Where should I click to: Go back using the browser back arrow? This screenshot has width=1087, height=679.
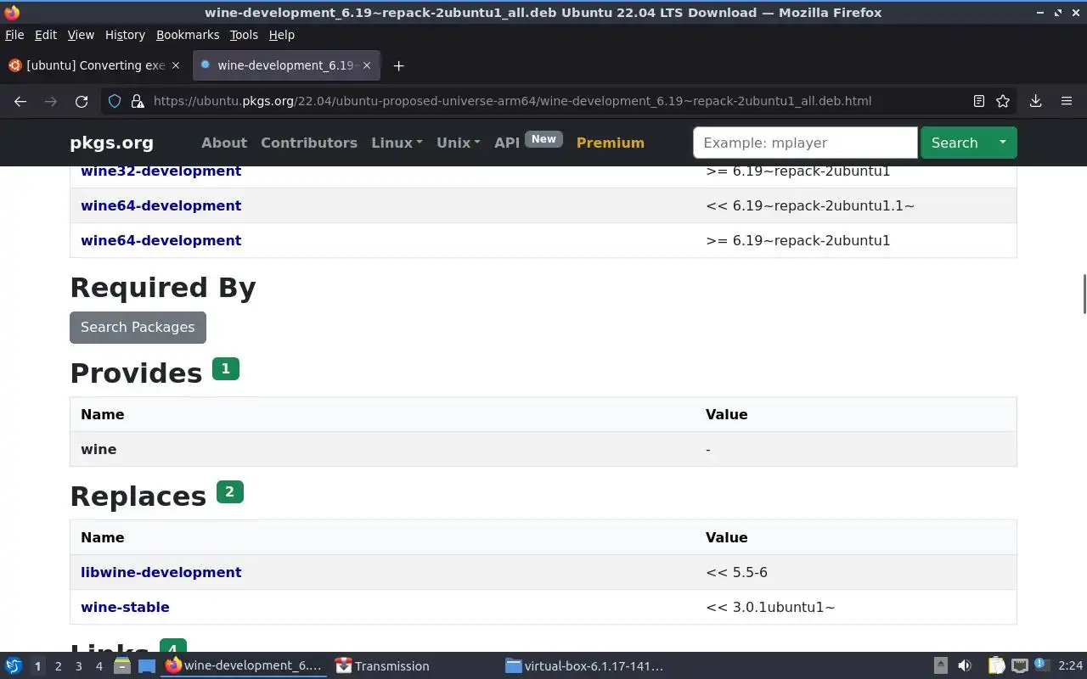tap(20, 101)
